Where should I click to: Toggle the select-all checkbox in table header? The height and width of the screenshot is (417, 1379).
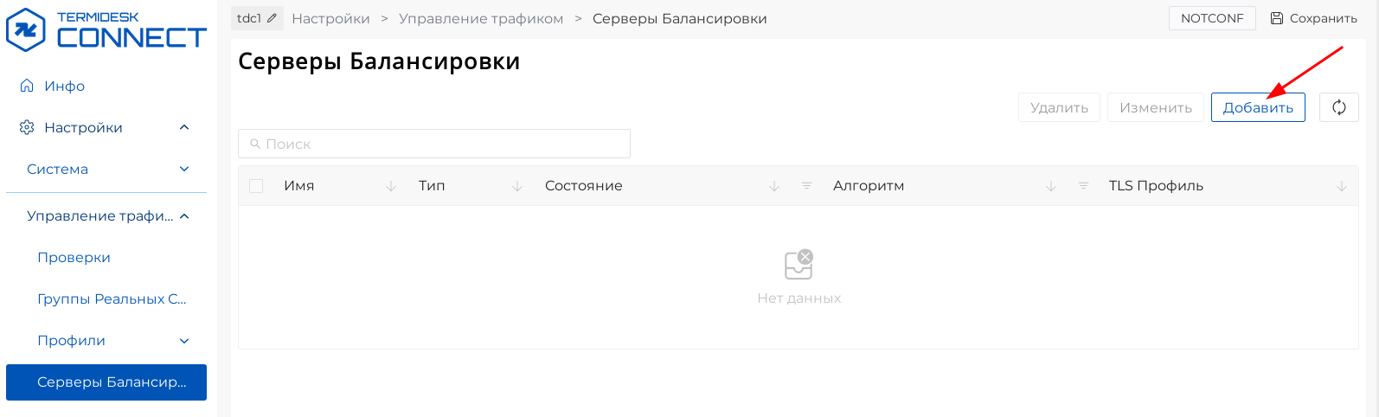click(x=256, y=186)
